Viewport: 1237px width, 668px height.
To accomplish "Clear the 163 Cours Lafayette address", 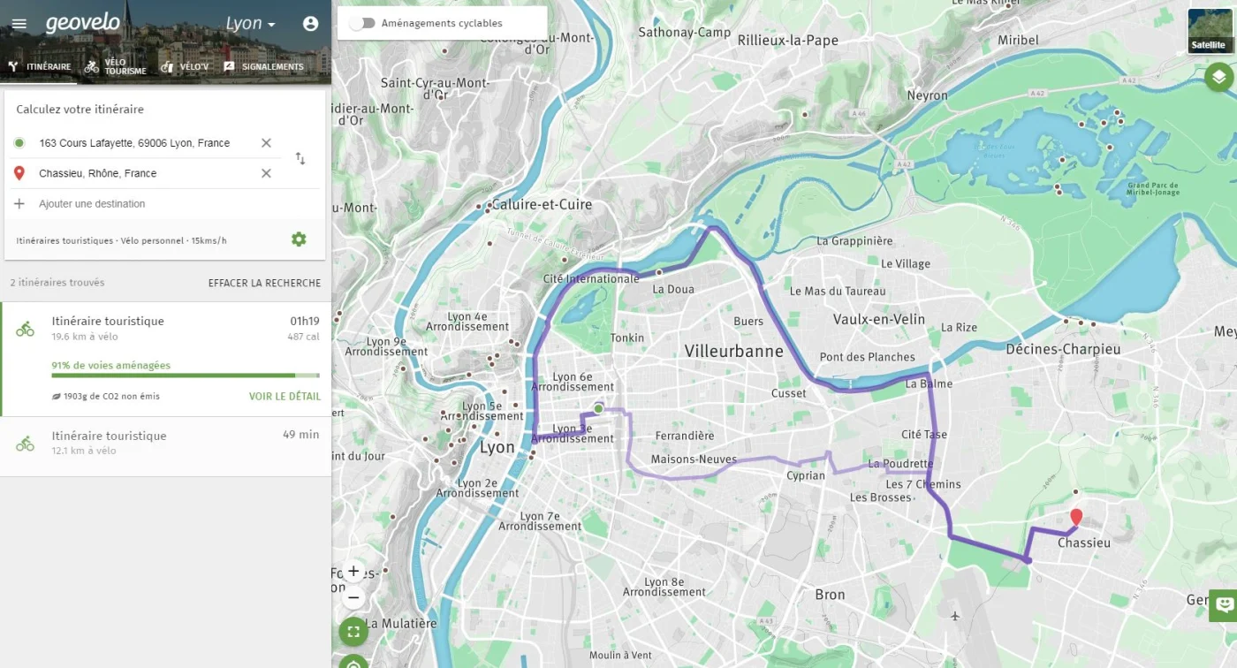I will [266, 143].
